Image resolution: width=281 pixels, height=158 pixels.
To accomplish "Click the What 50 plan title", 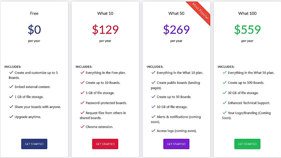I will click(176, 13).
